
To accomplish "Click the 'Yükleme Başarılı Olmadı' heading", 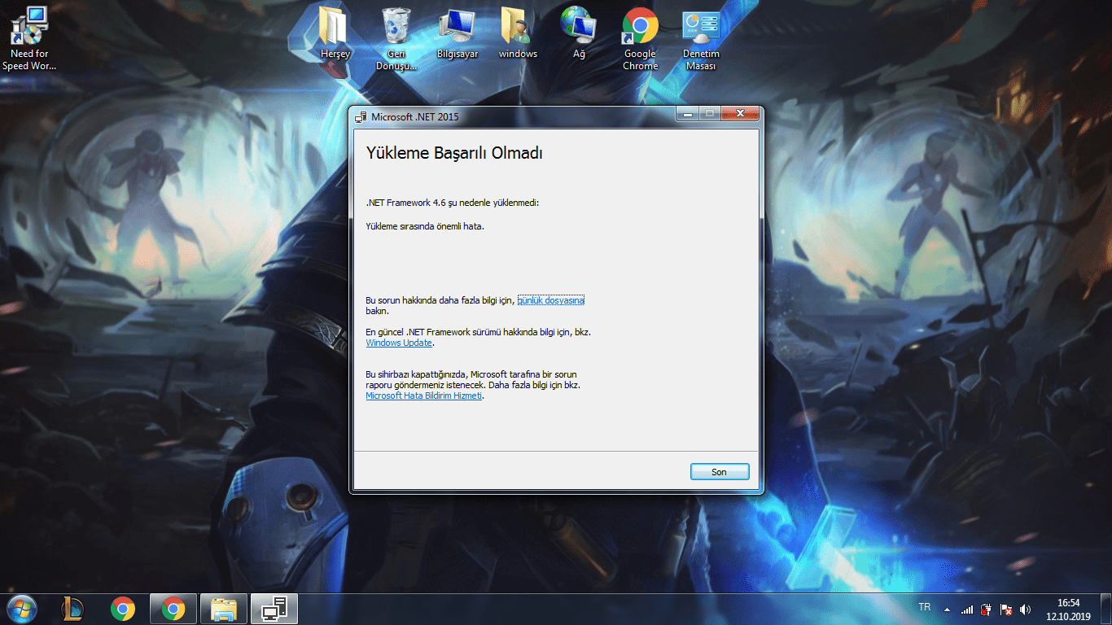I will (x=454, y=153).
